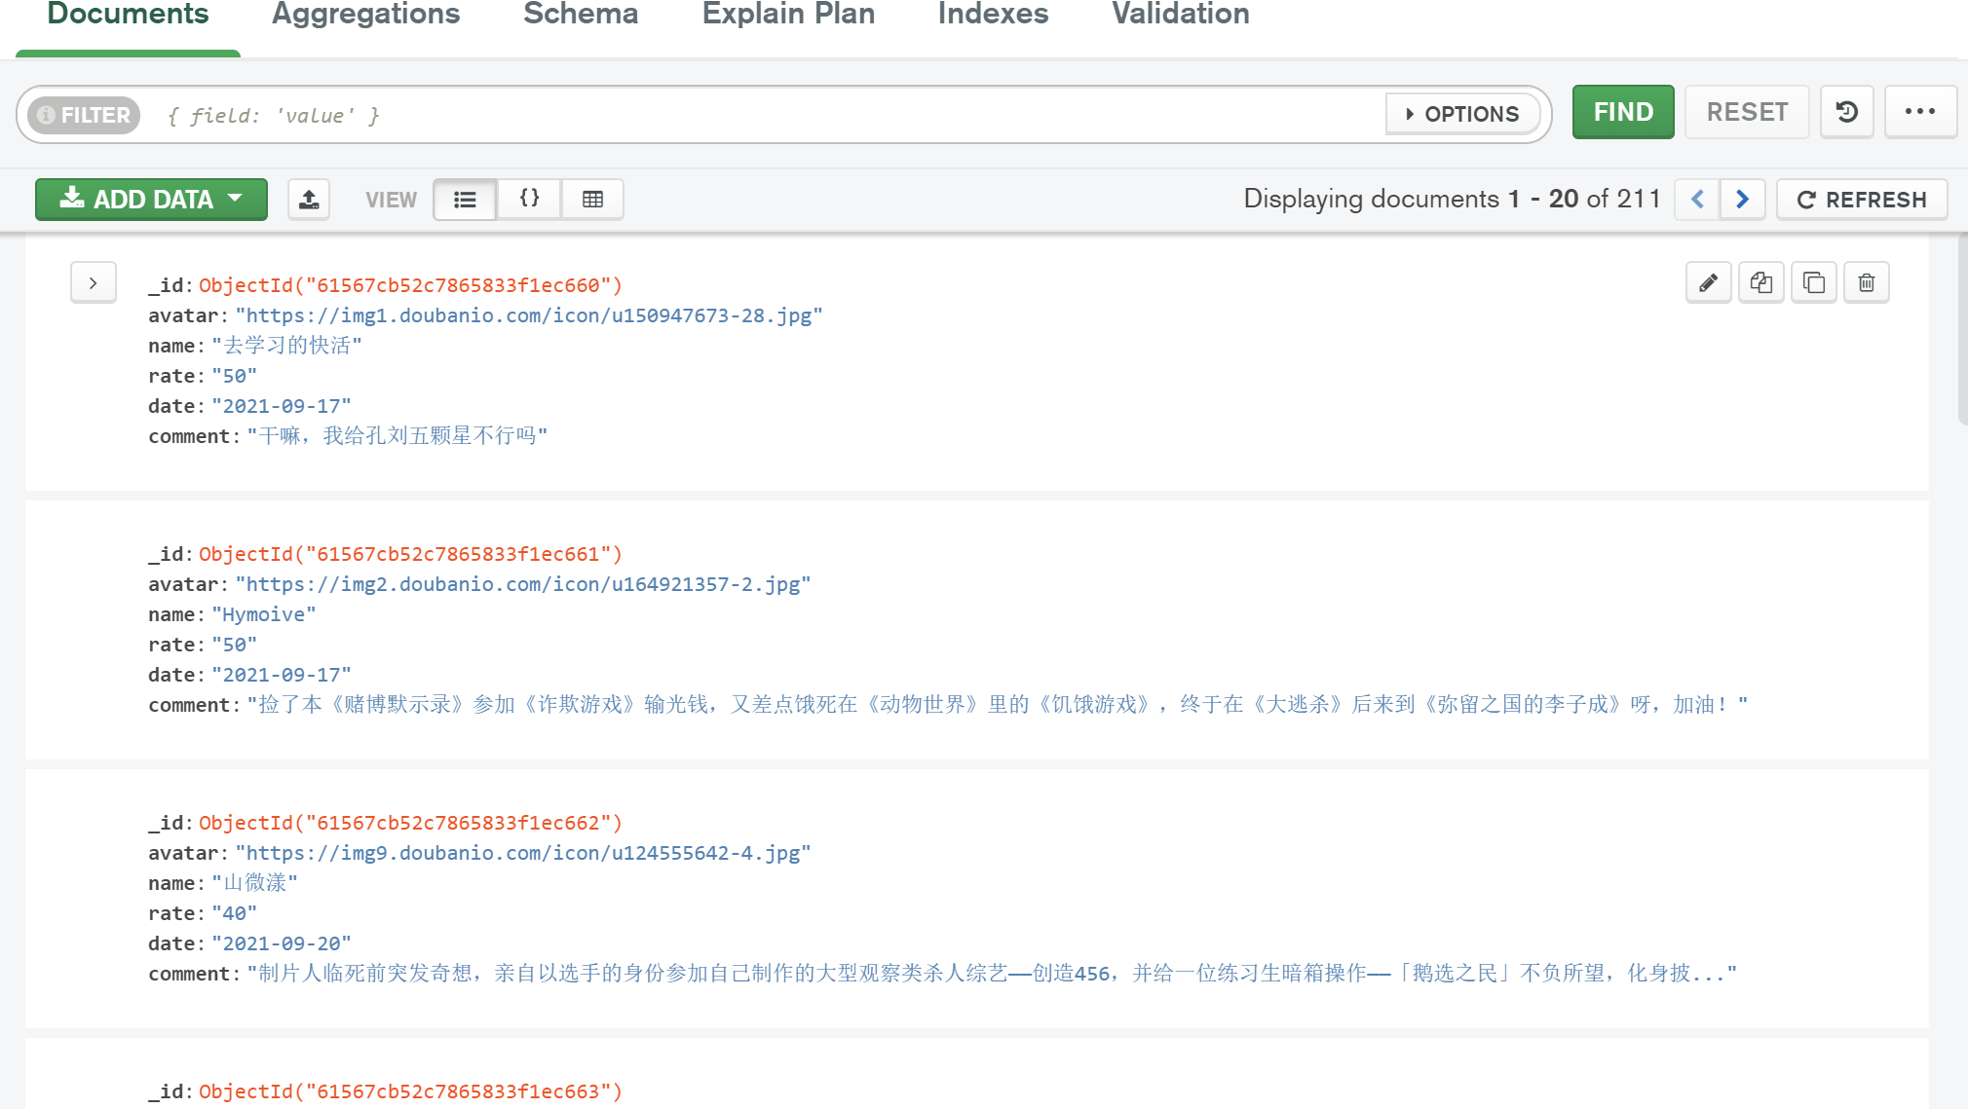
Task: Open the ADD DATA dropdown
Action: (x=151, y=200)
